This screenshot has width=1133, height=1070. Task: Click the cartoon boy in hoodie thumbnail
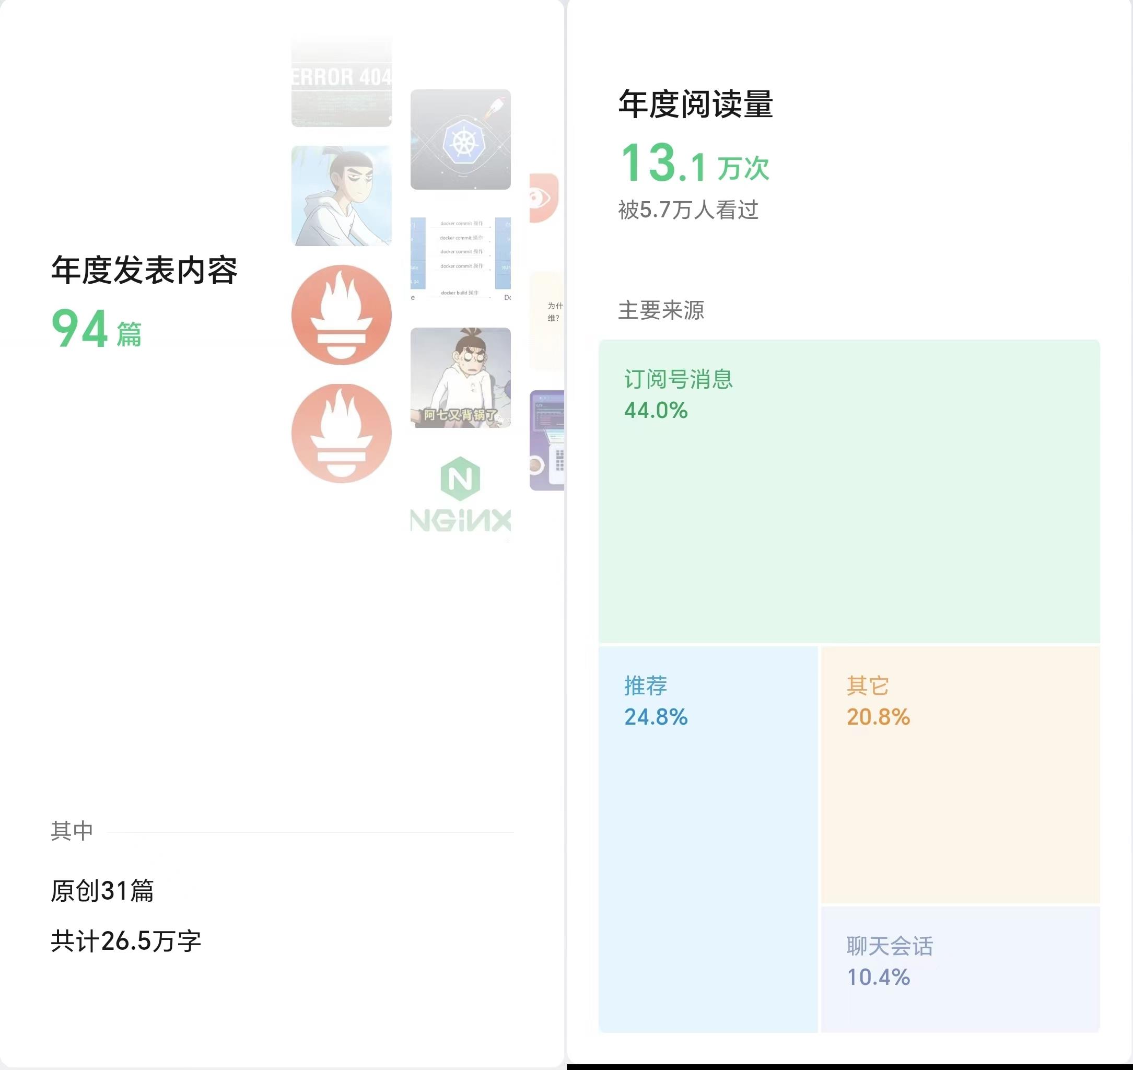[x=341, y=195]
